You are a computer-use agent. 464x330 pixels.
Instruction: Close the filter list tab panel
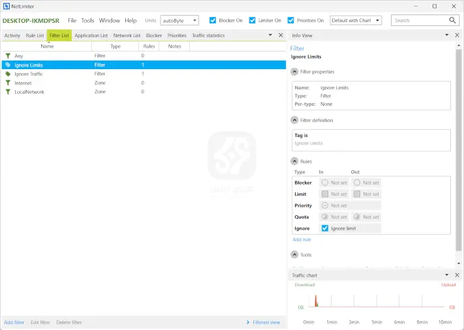(x=281, y=35)
